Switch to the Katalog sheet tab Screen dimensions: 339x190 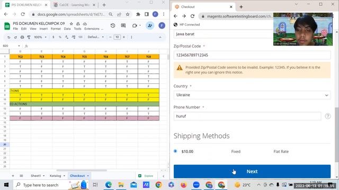[x=55, y=176]
